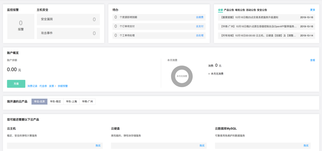The width and height of the screenshot is (322, 151).
Task: Select the 华南-广州 region tab
Action: tap(87, 102)
